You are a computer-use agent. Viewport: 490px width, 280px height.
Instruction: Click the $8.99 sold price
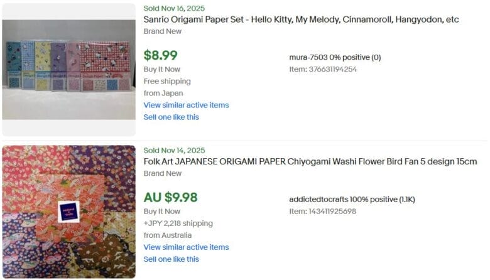click(160, 55)
